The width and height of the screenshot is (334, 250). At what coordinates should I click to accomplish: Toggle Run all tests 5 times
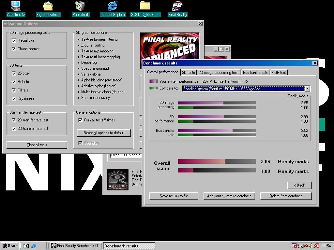[x=80, y=120]
